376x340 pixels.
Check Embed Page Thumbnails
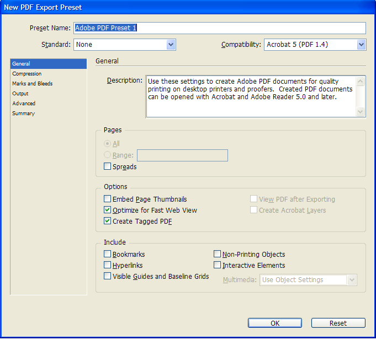[108, 199]
